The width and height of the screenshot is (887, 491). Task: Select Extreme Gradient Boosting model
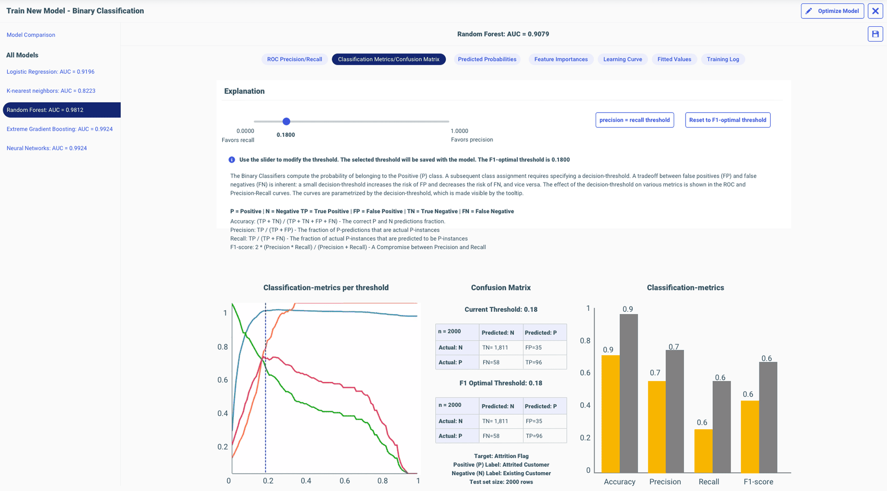[60, 129]
